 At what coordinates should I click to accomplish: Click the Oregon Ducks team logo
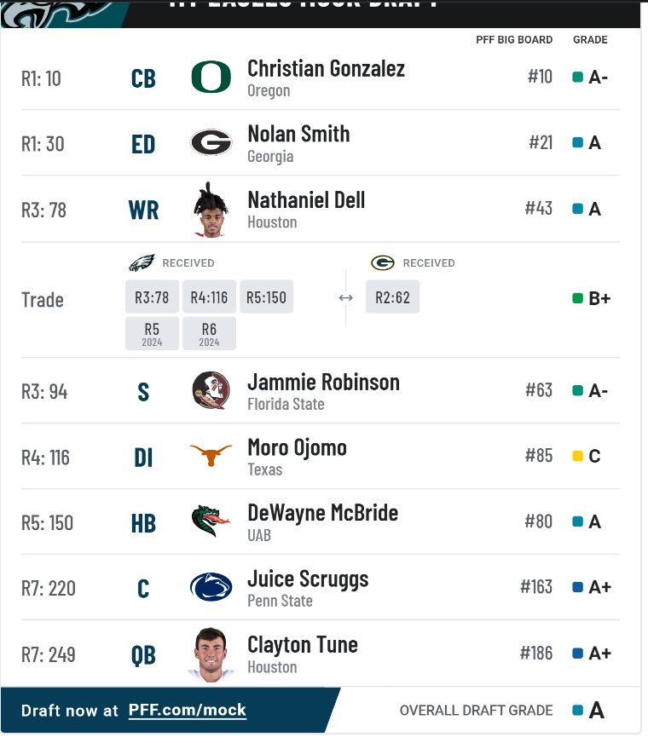(x=211, y=78)
